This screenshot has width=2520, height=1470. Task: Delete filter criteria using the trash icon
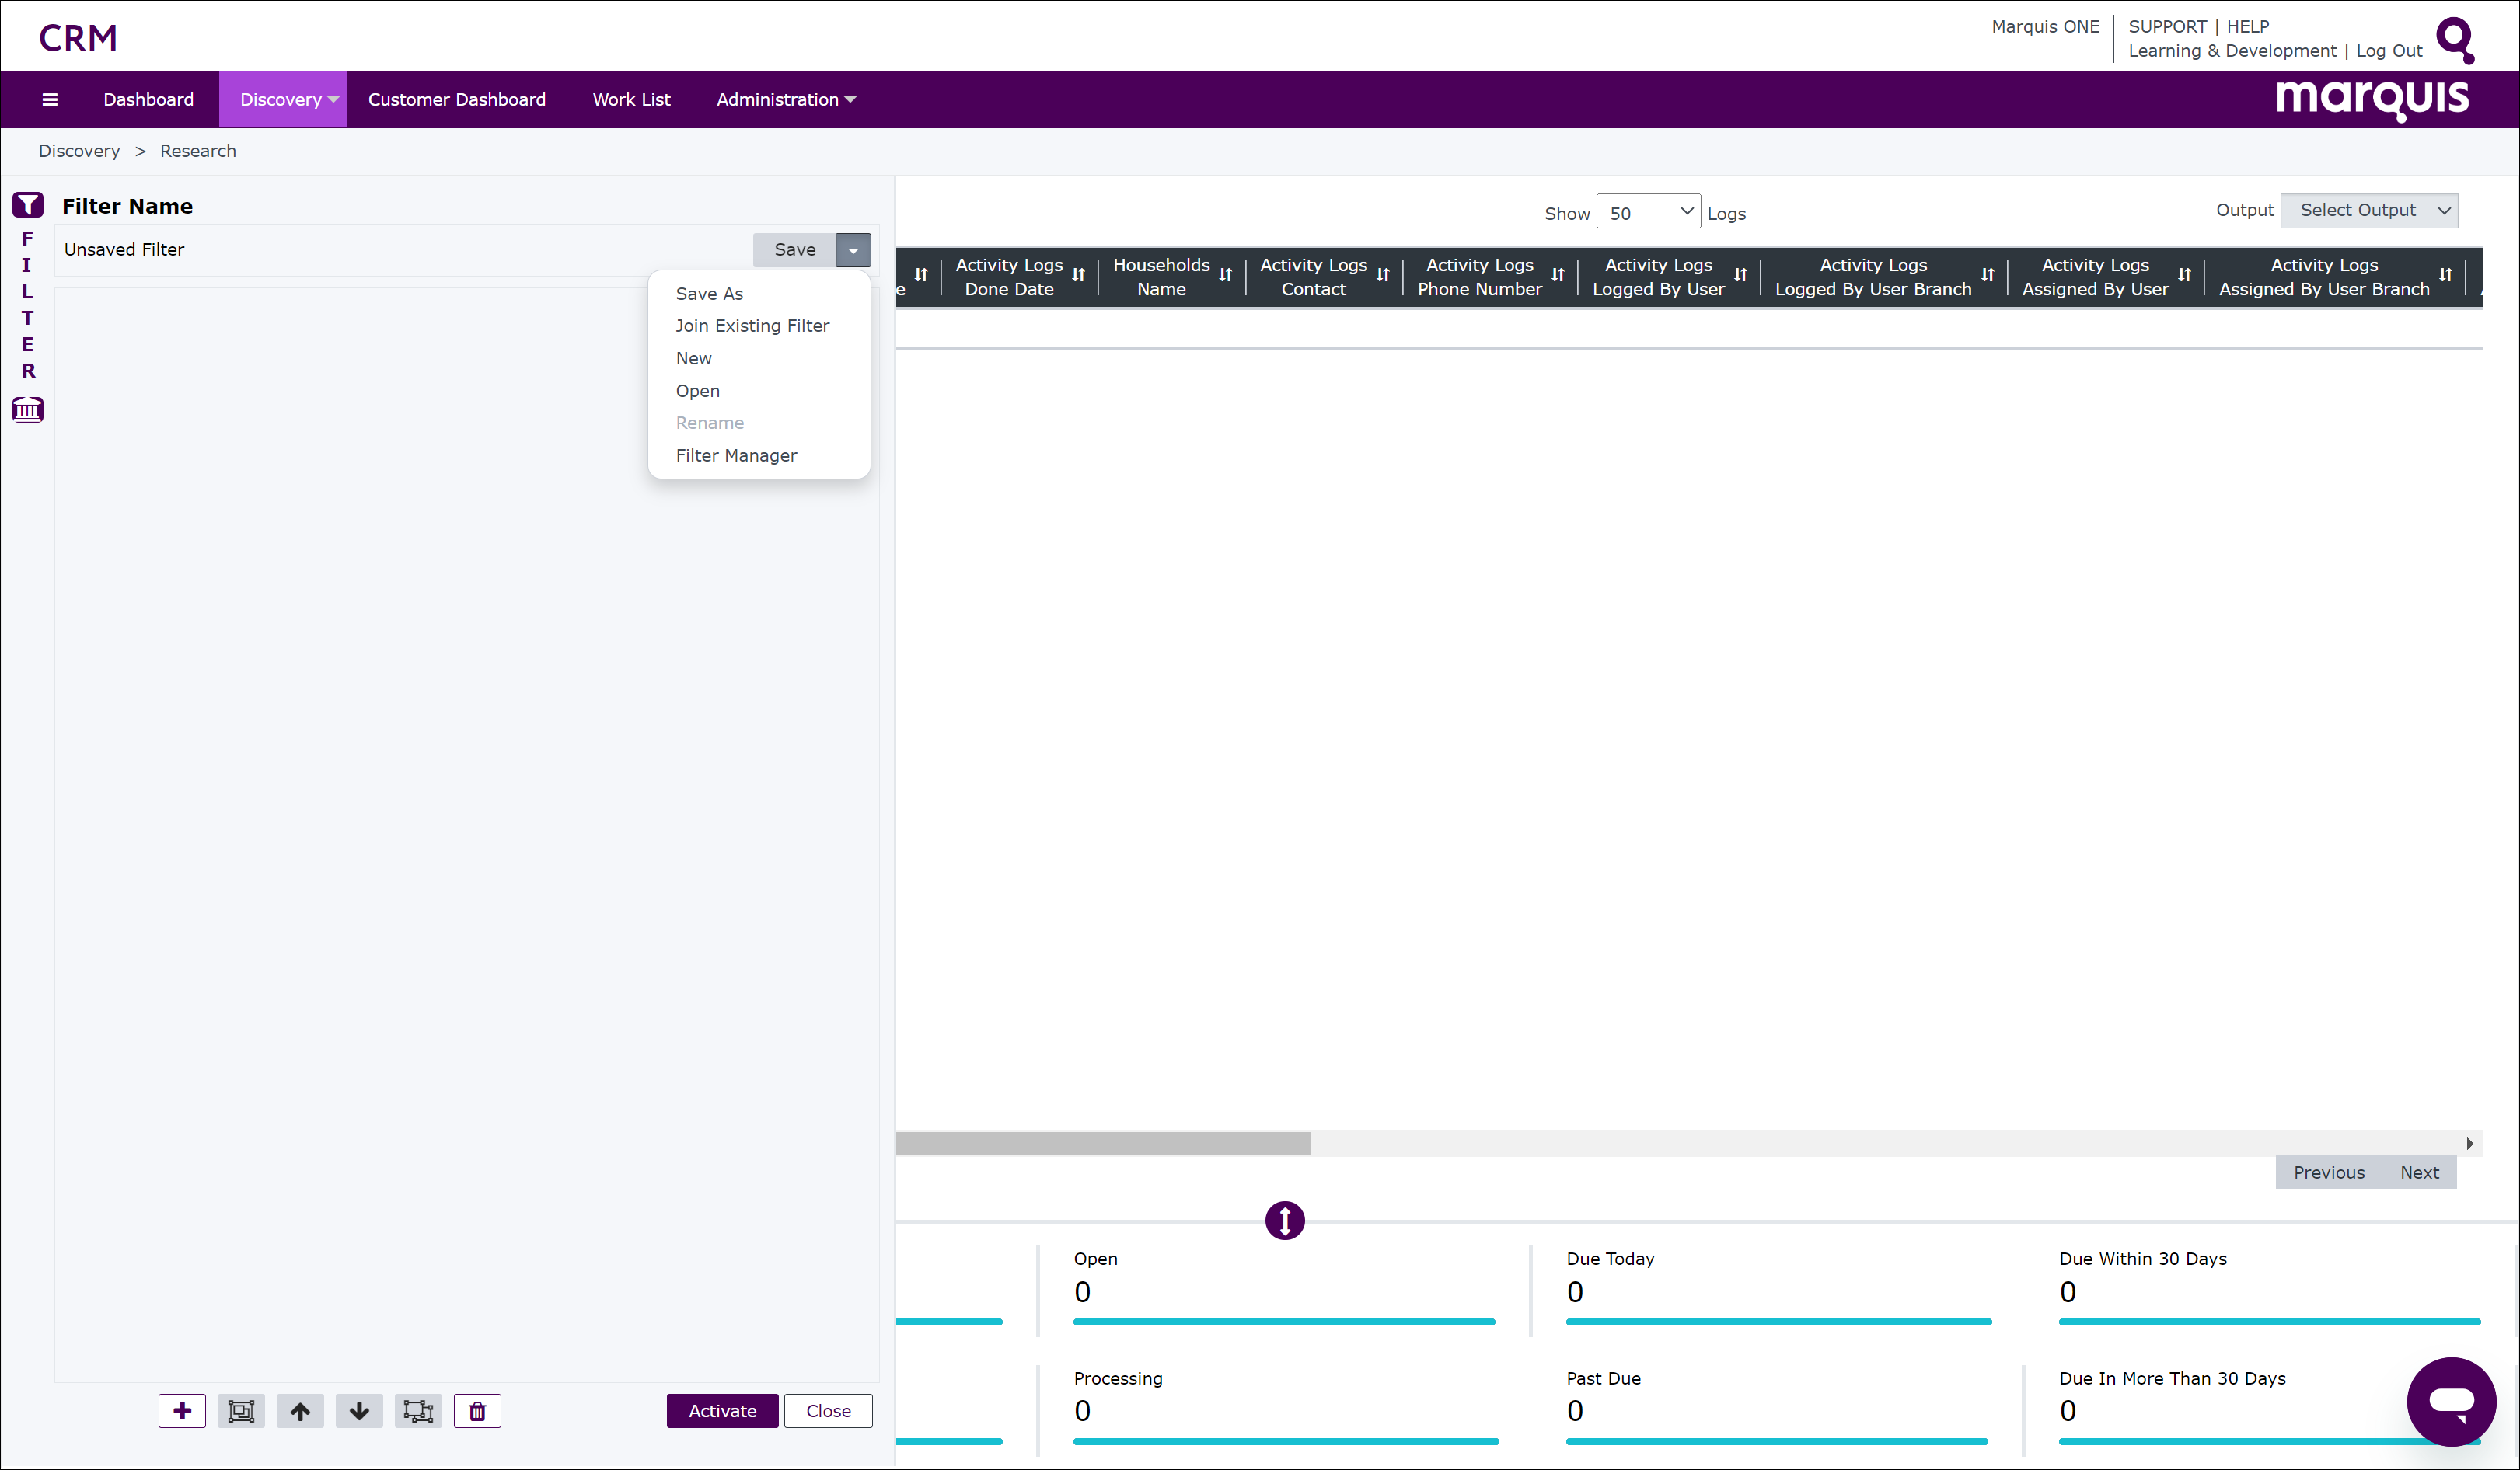point(477,1411)
